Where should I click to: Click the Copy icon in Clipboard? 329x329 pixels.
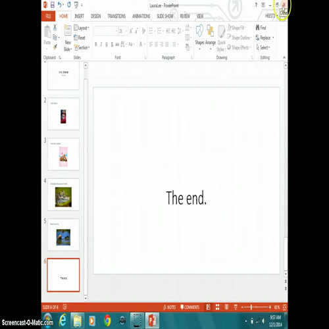point(55,38)
